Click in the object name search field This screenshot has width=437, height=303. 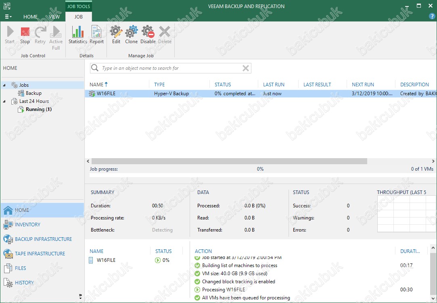click(x=171, y=68)
